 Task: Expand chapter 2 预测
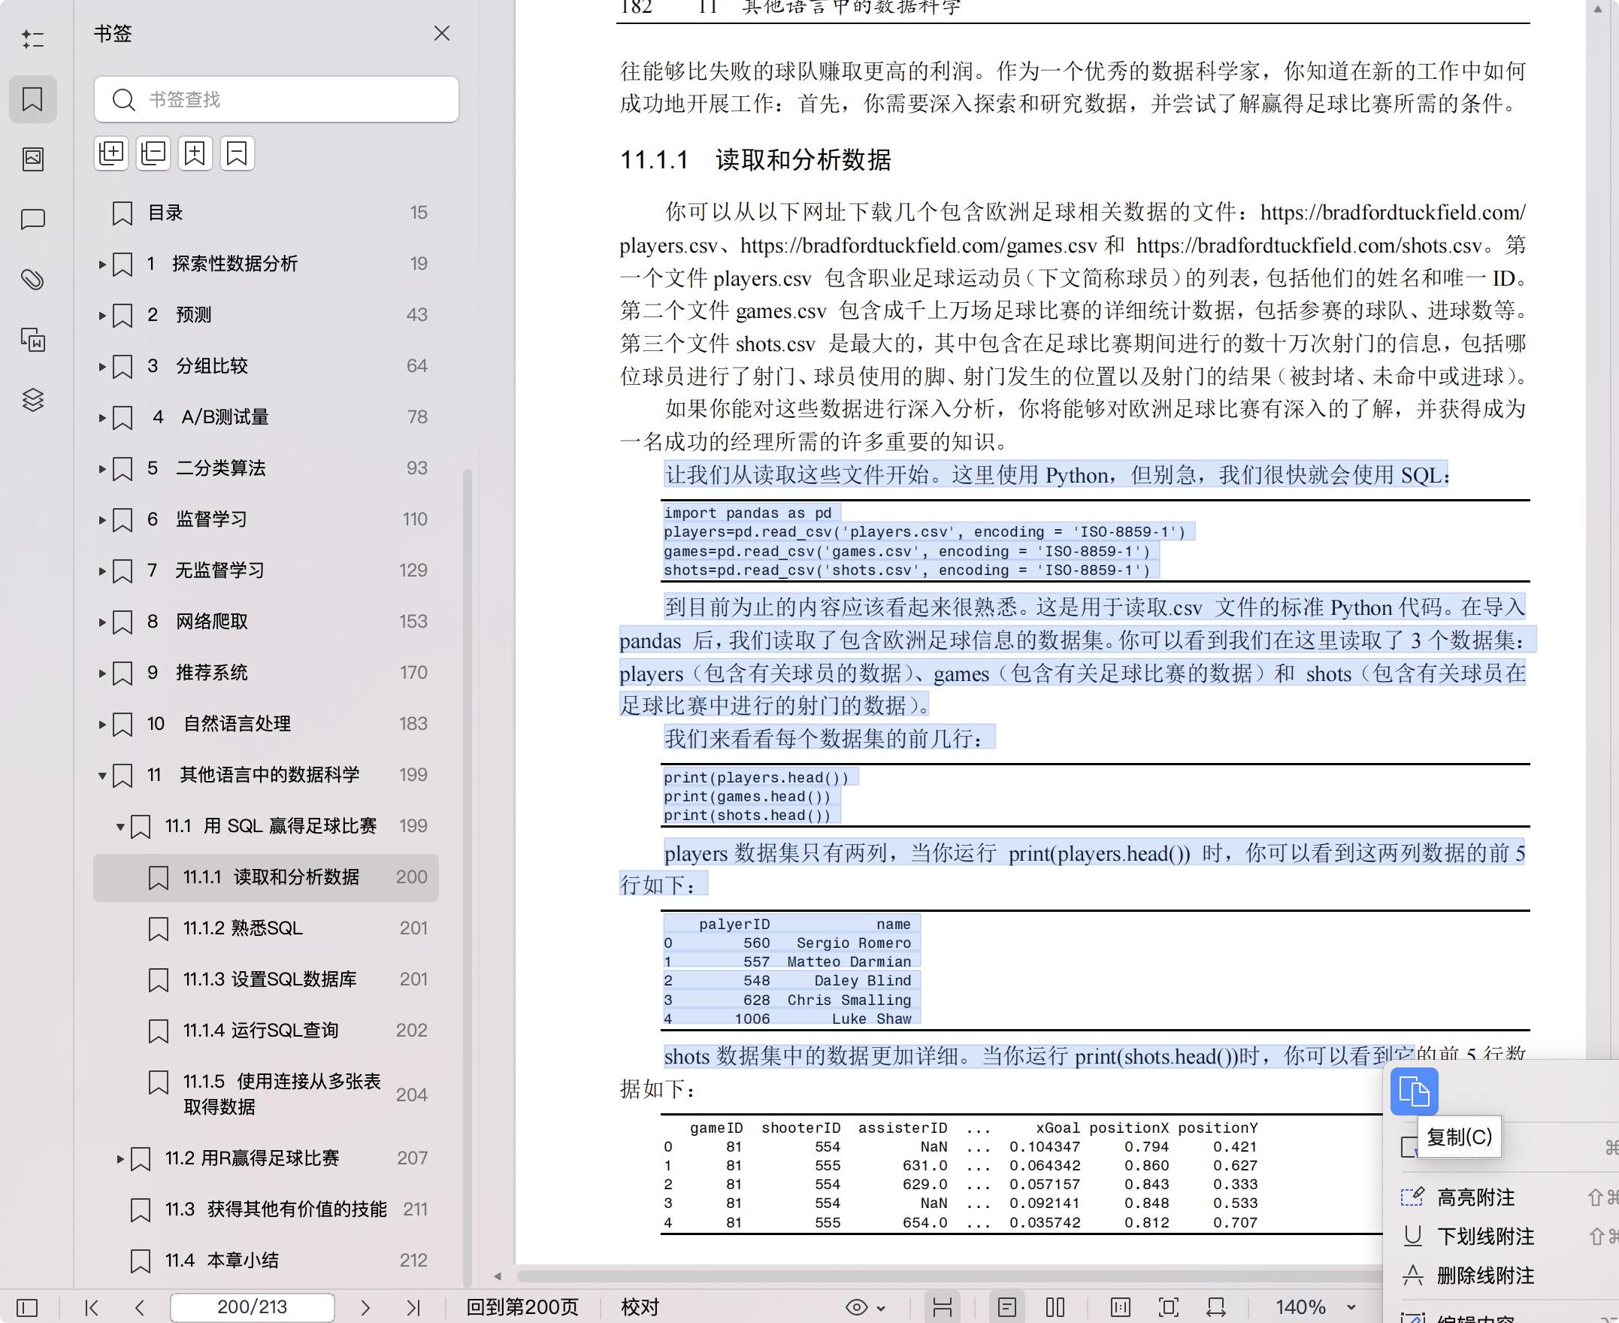102,316
